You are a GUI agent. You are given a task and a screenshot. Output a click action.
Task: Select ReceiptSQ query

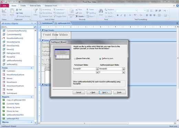pyautogui.click(x=11, y=57)
